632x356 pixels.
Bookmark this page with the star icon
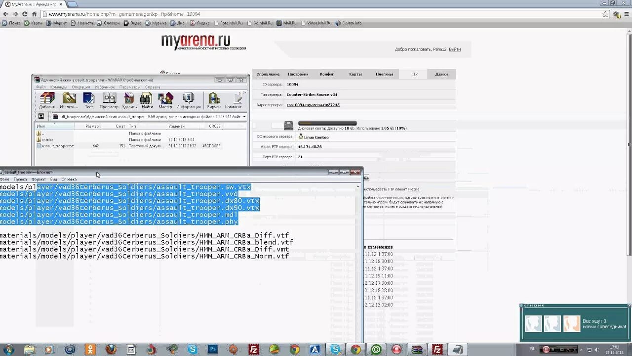click(605, 14)
